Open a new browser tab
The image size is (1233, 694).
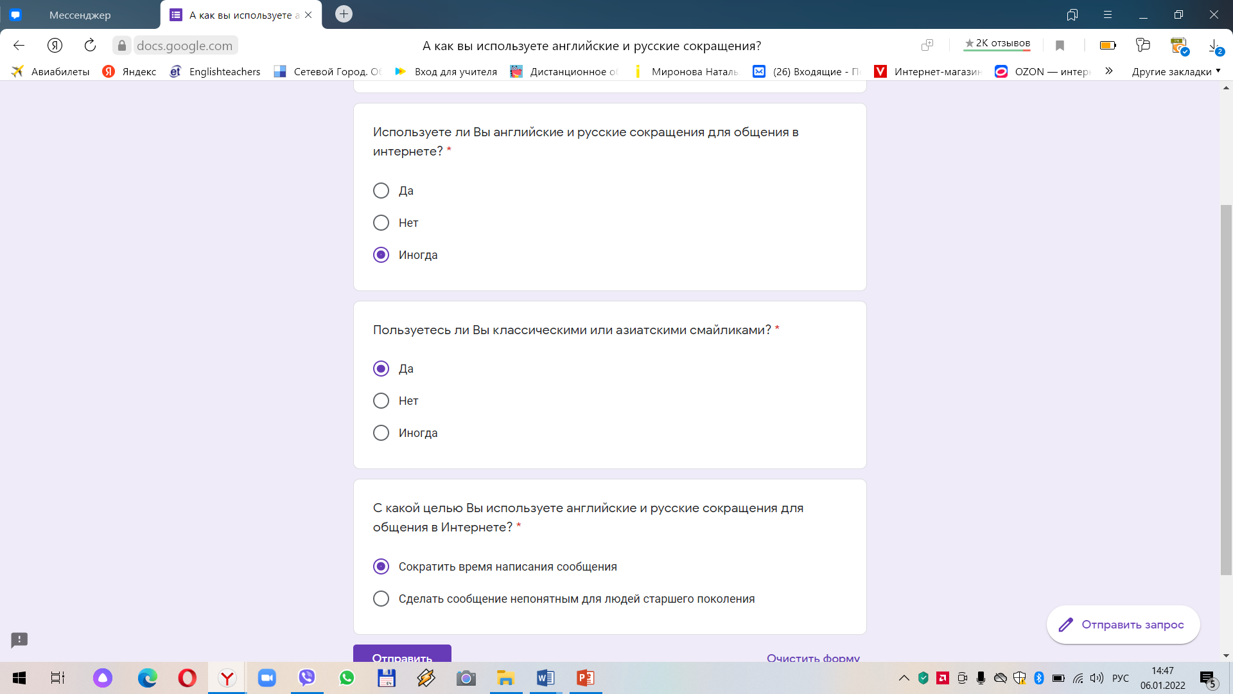point(344,14)
